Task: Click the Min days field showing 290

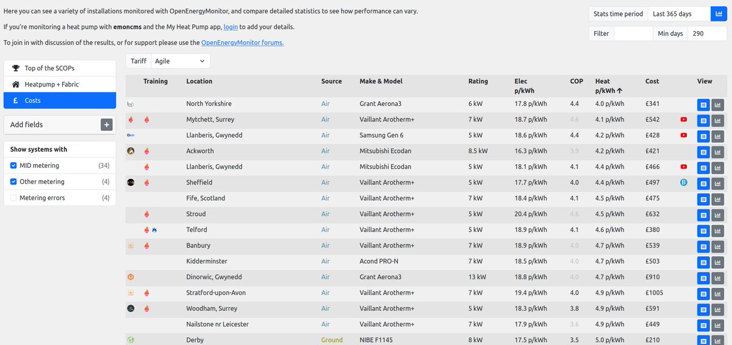Action: [x=707, y=33]
